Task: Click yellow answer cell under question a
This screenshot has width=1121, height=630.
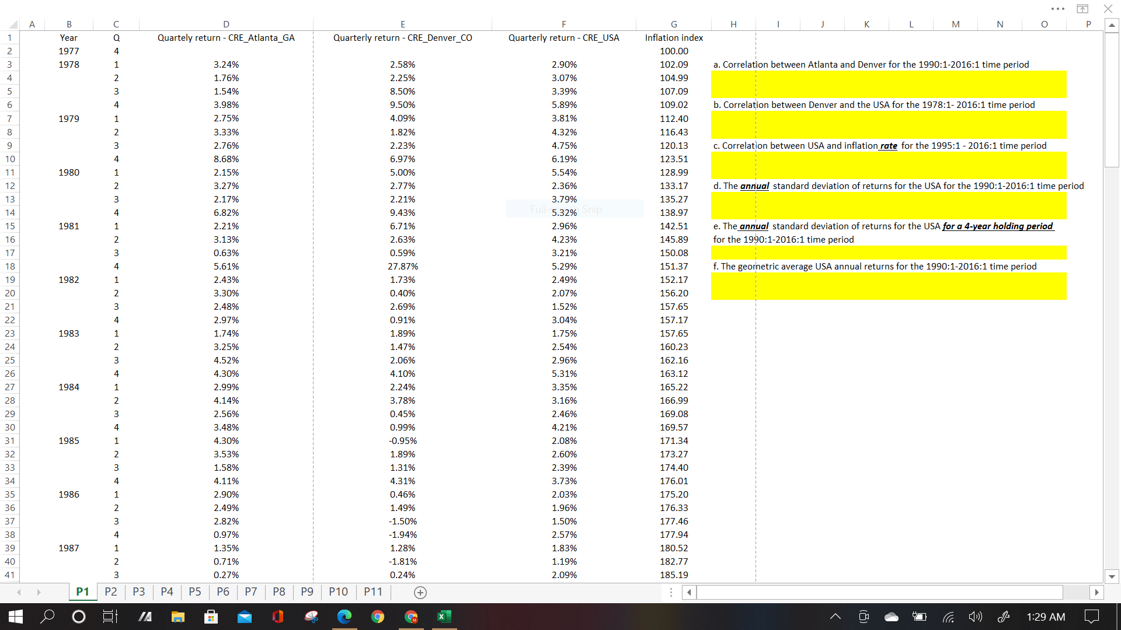Action: click(888, 84)
